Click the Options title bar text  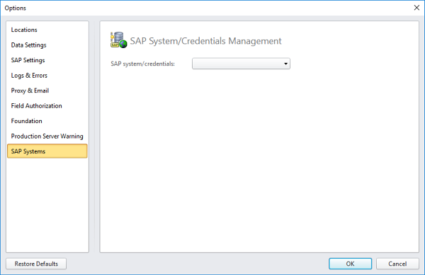coord(15,8)
